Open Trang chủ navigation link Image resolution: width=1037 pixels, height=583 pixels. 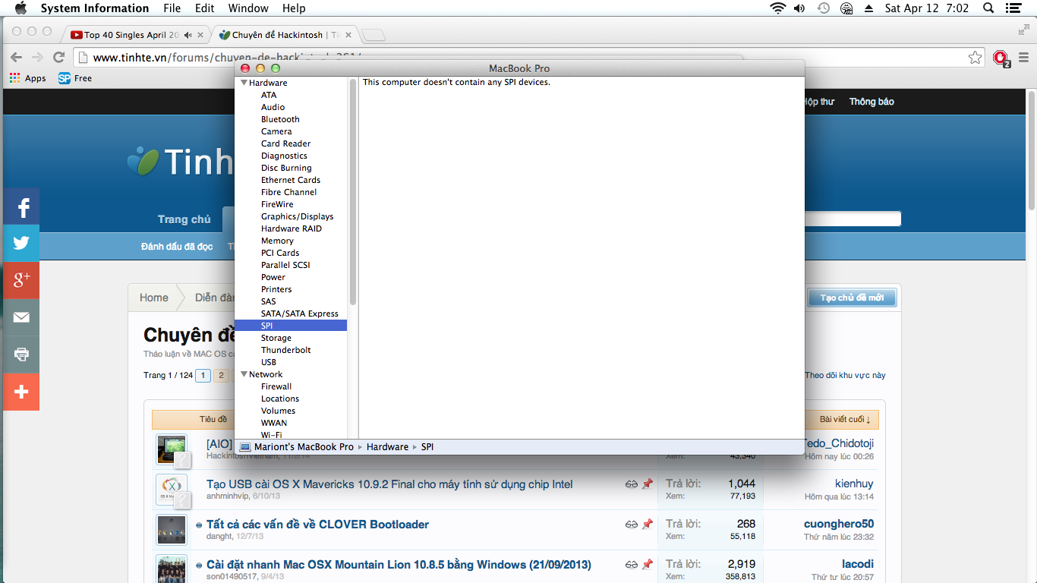click(184, 219)
